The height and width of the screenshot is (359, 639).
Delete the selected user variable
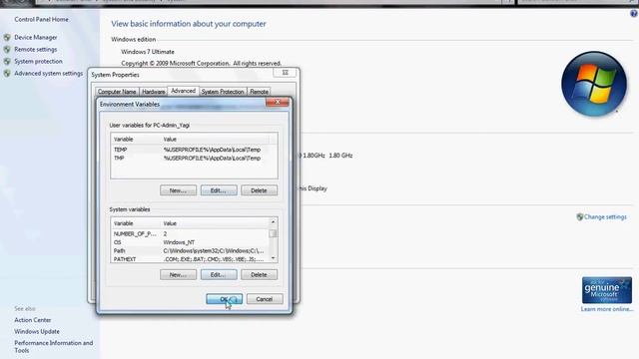[x=259, y=190]
